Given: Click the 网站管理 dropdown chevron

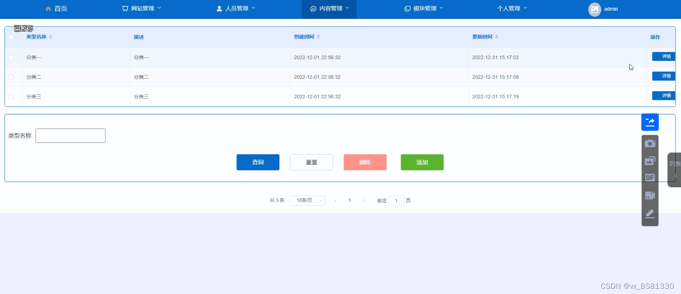Looking at the screenshot, I should [159, 8].
